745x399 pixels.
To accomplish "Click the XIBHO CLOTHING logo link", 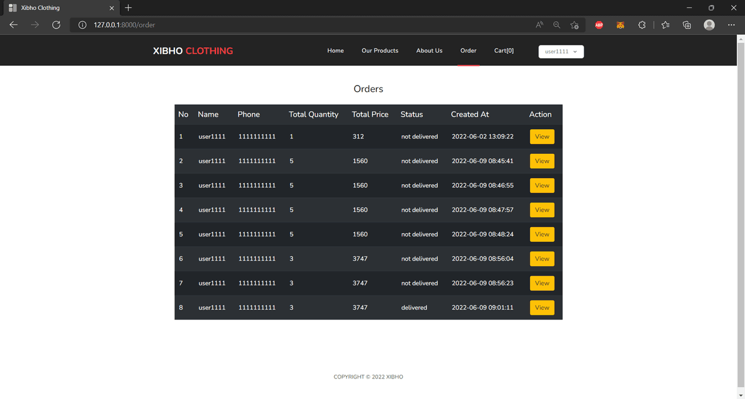I will [193, 51].
